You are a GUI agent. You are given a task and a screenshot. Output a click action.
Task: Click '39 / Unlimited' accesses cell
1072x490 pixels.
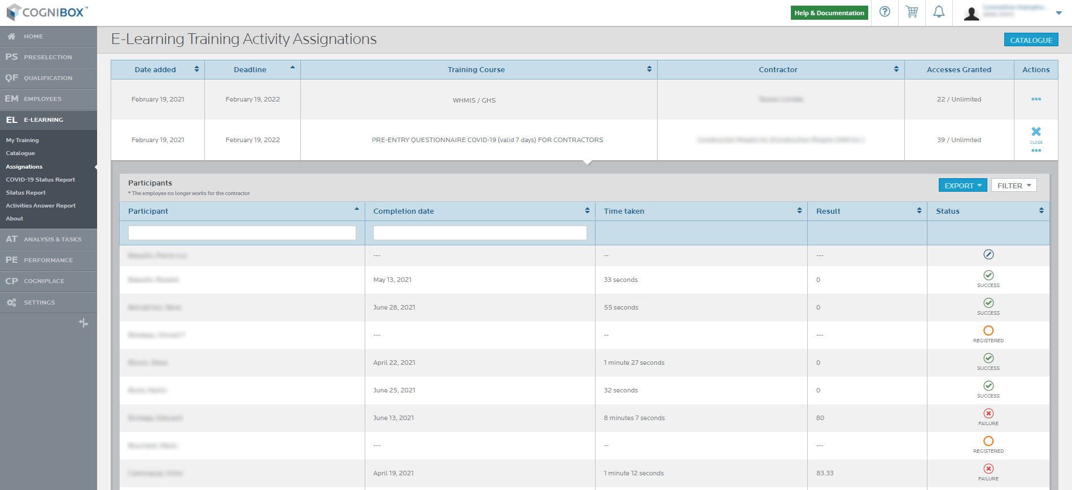point(959,140)
